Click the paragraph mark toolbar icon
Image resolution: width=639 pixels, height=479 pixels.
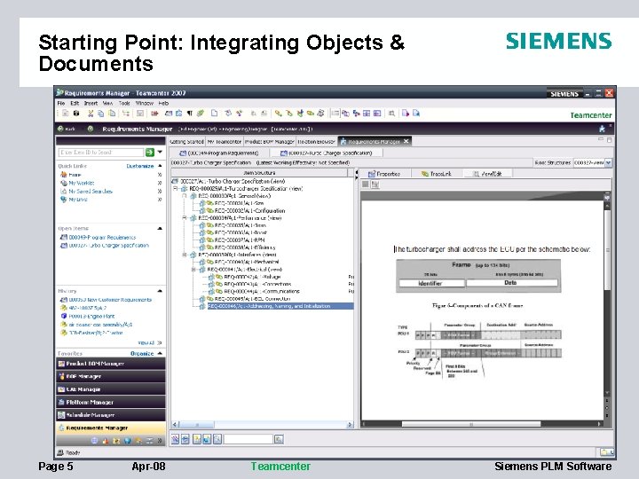[x=190, y=114]
